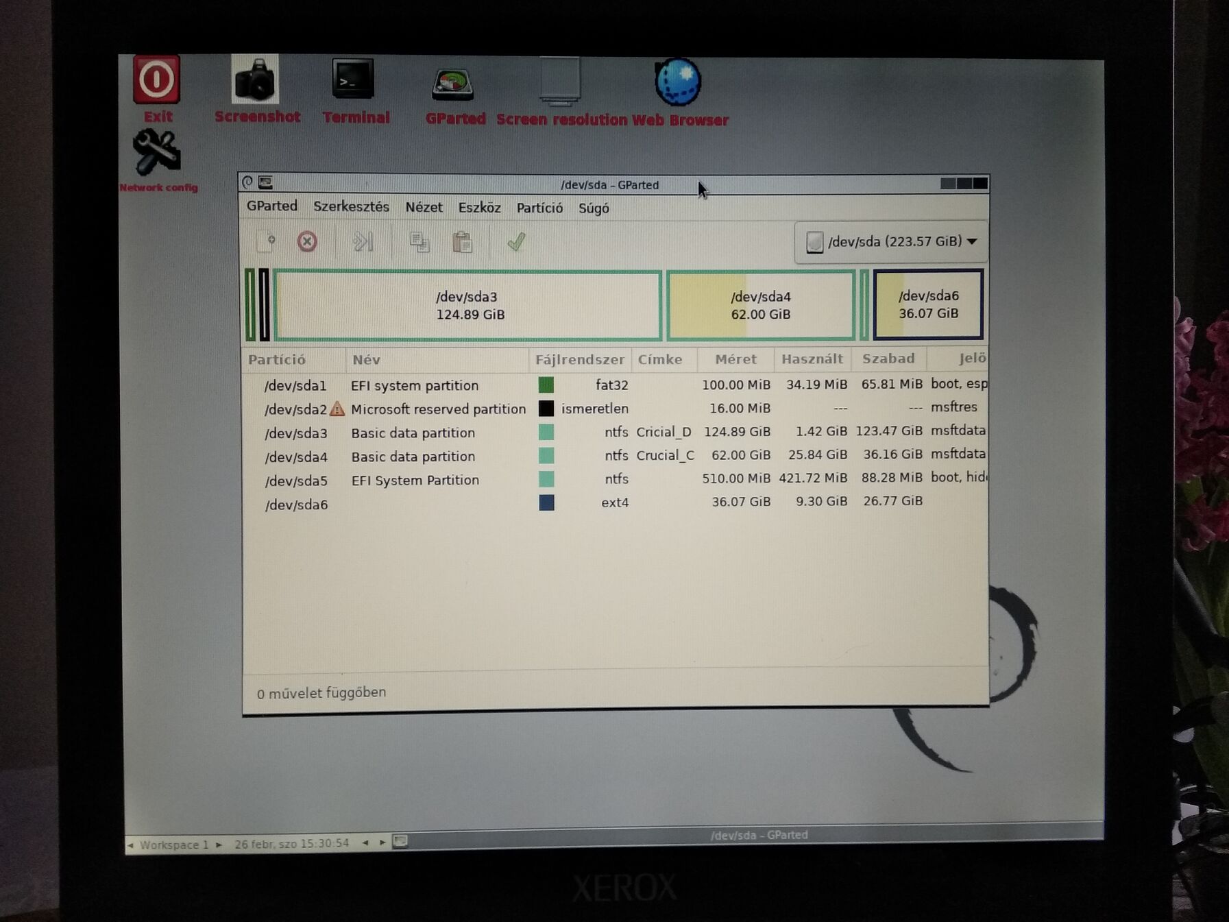Select the /dev/sda2 partition row
1229x922 pixels.
click(616, 409)
